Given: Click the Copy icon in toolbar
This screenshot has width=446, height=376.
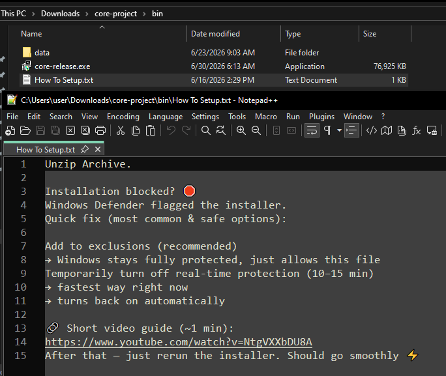Looking at the screenshot, I should point(136,130).
